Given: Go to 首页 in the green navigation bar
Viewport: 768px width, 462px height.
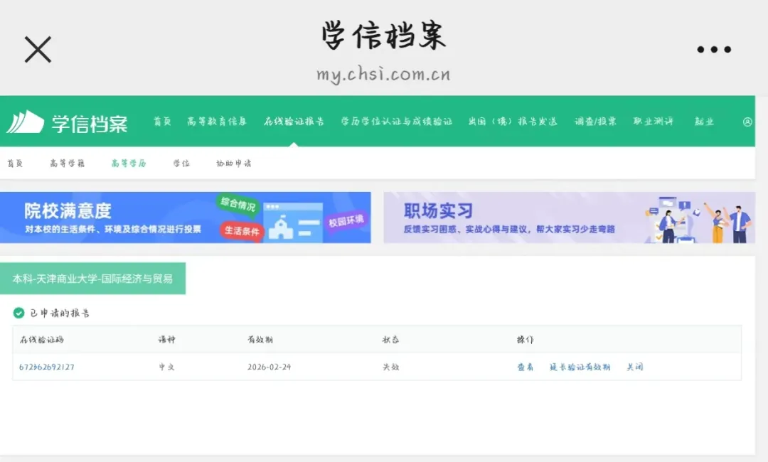Looking at the screenshot, I should (162, 122).
